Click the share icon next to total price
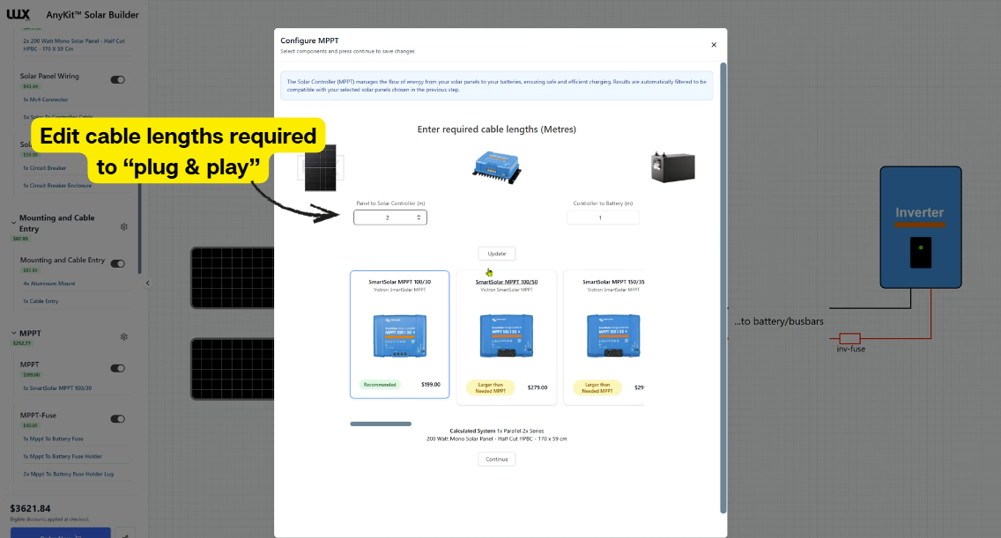1001x538 pixels. (124, 533)
